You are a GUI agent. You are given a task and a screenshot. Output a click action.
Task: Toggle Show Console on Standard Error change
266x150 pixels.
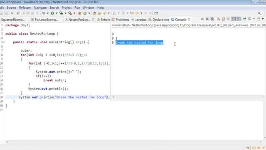pos(238,19)
